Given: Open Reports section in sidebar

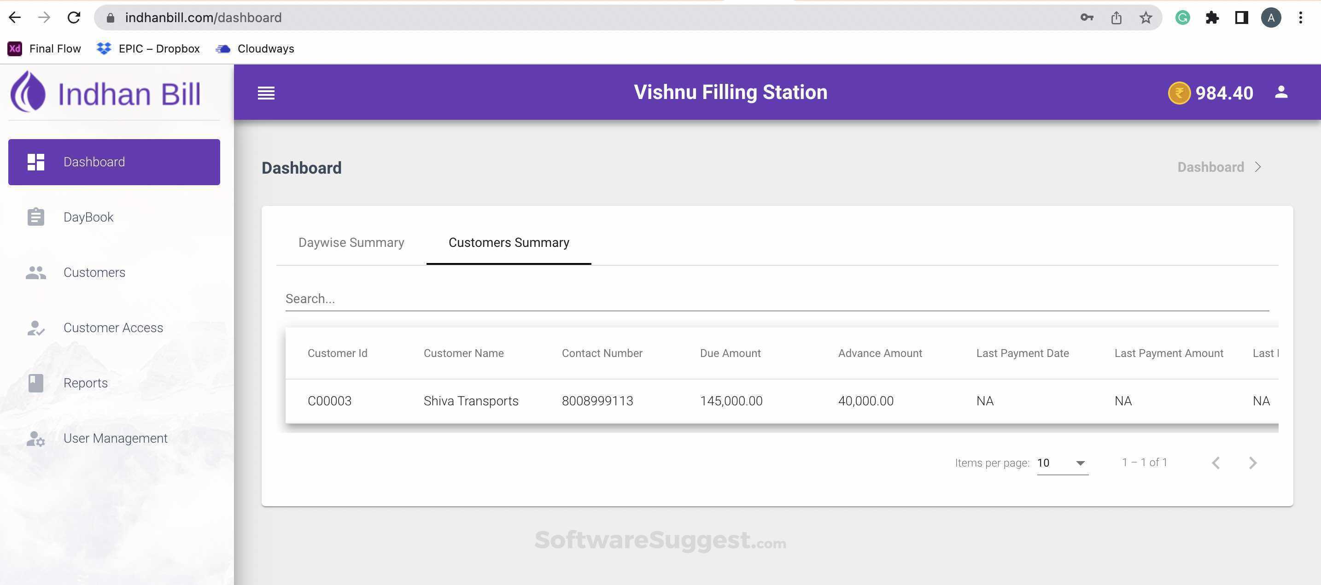Looking at the screenshot, I should tap(85, 383).
